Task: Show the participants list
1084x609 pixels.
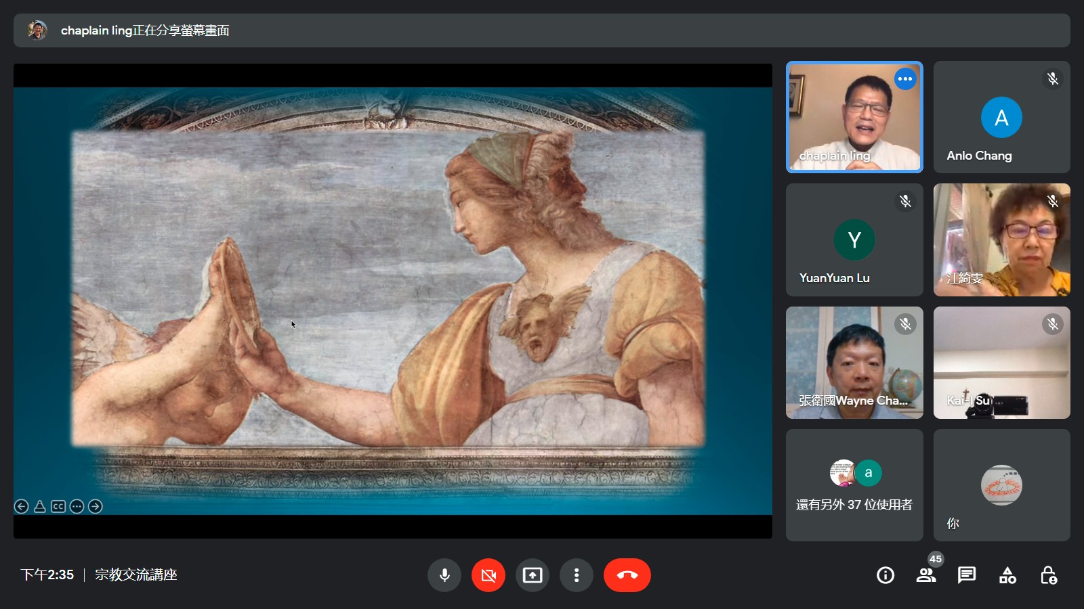Action: pyautogui.click(x=926, y=575)
